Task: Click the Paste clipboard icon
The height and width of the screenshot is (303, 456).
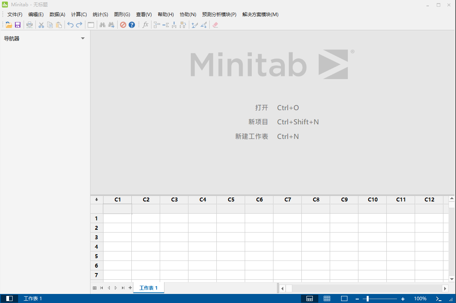Action: coord(59,25)
